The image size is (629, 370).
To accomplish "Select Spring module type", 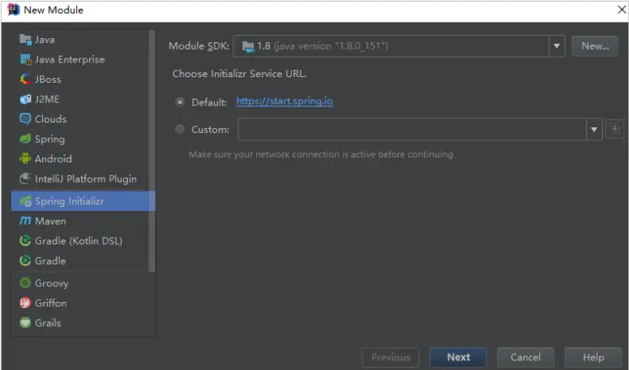I will point(79,139).
